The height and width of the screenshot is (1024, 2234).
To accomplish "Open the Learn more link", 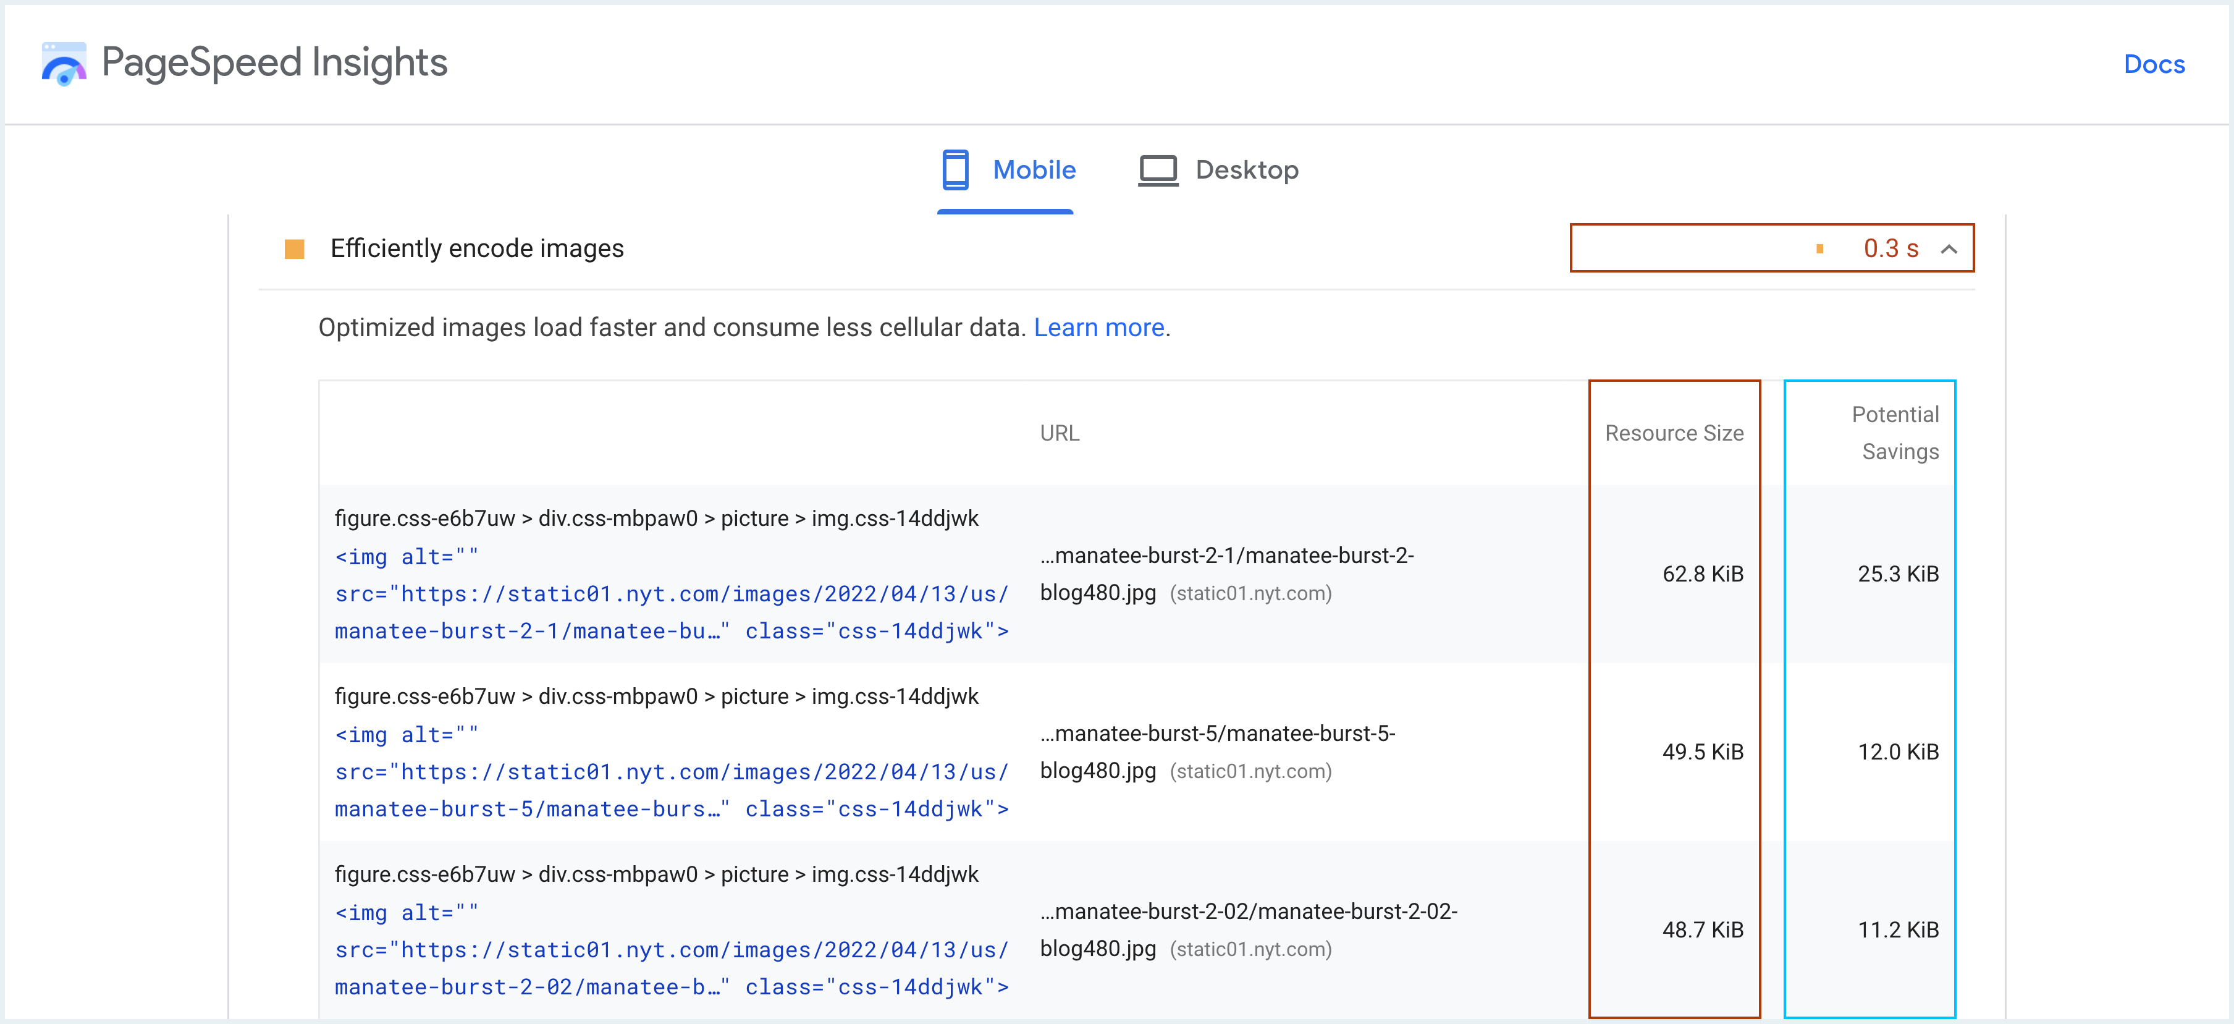I will pos(1098,328).
